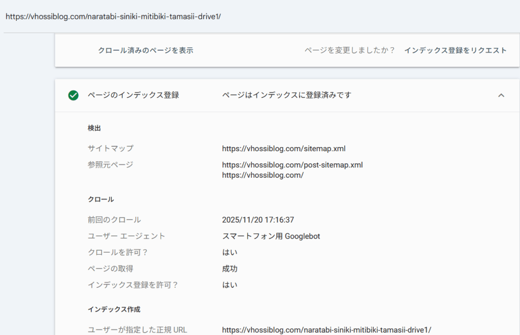Click the クロールを許可？ はい value

pyautogui.click(x=227, y=252)
